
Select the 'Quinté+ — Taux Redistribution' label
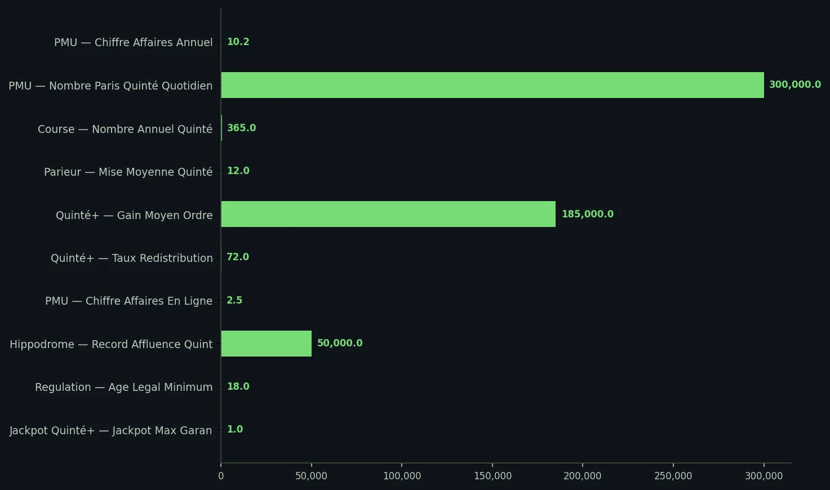tap(132, 258)
